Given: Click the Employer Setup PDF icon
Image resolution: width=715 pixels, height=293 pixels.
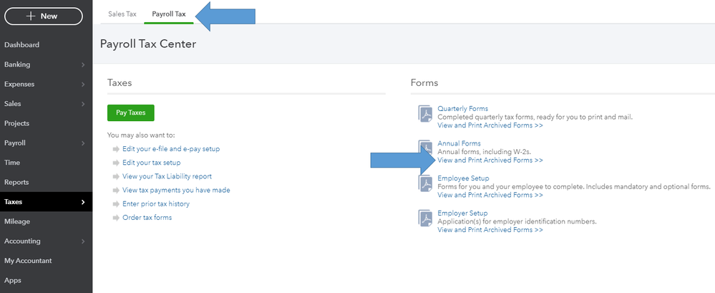Looking at the screenshot, I should (426, 218).
